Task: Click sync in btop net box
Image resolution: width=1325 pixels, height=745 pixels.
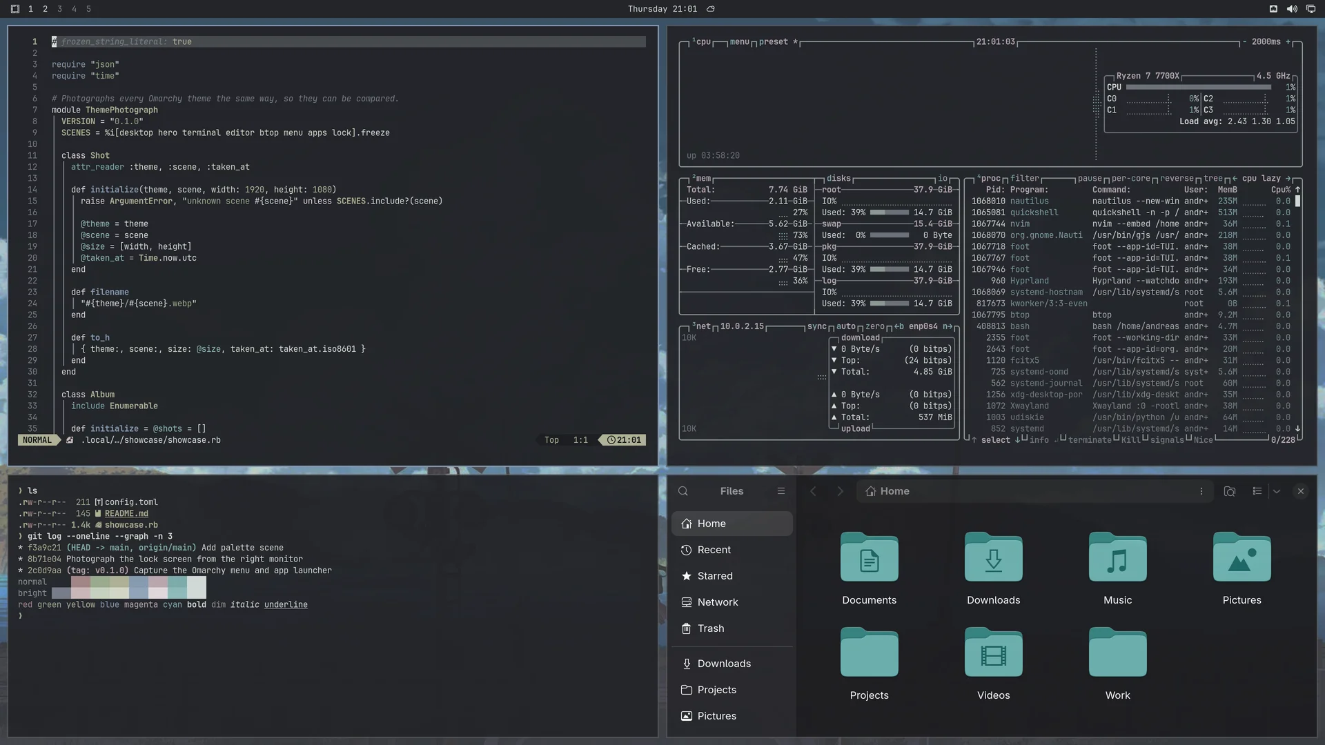Action: pos(817,327)
